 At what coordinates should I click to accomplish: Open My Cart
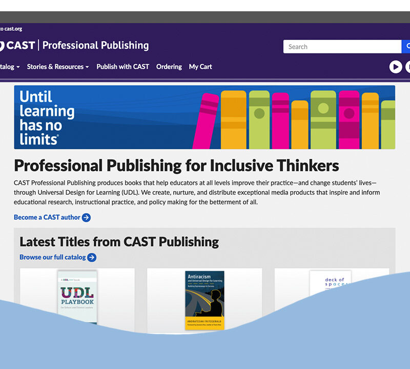[x=200, y=67]
